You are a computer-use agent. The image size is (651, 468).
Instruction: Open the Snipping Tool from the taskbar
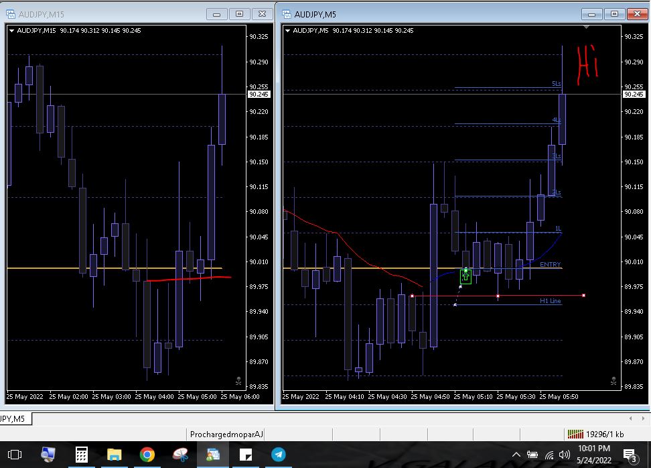tap(180, 455)
